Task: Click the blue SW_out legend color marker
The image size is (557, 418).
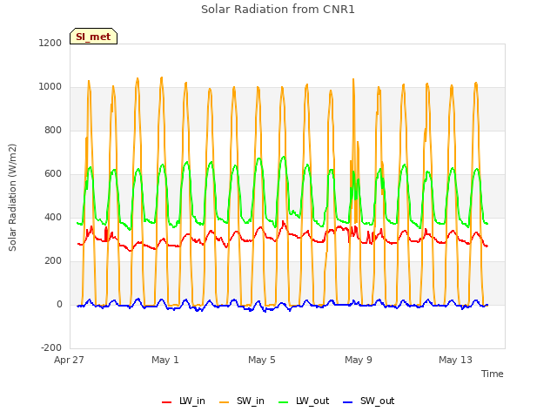Action: tap(348, 402)
